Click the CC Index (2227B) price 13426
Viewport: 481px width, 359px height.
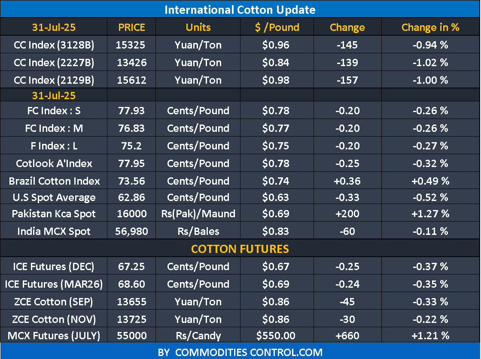pos(131,63)
